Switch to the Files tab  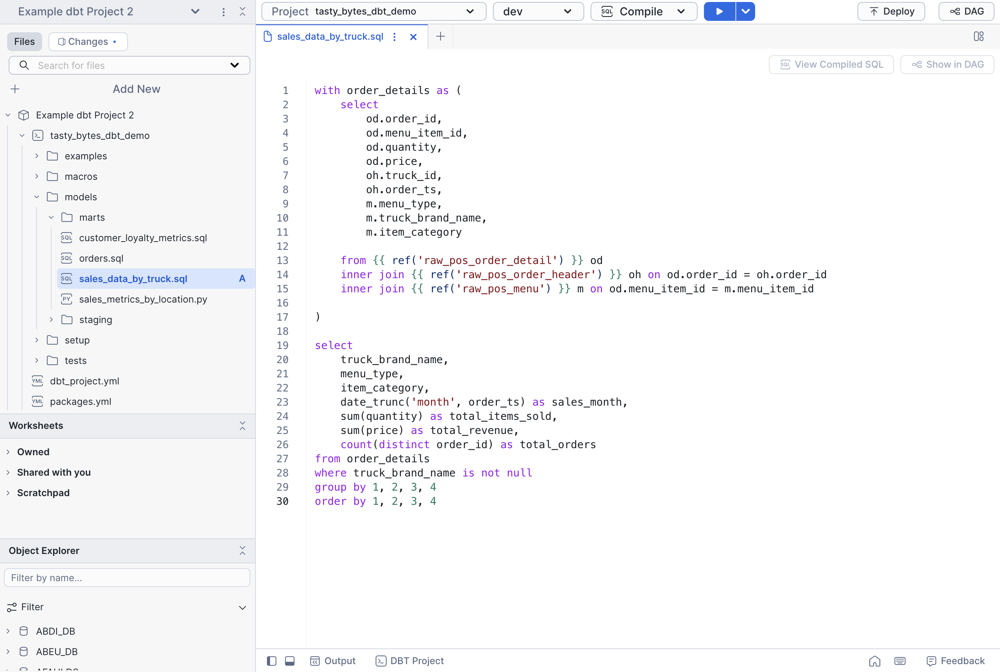coord(24,42)
